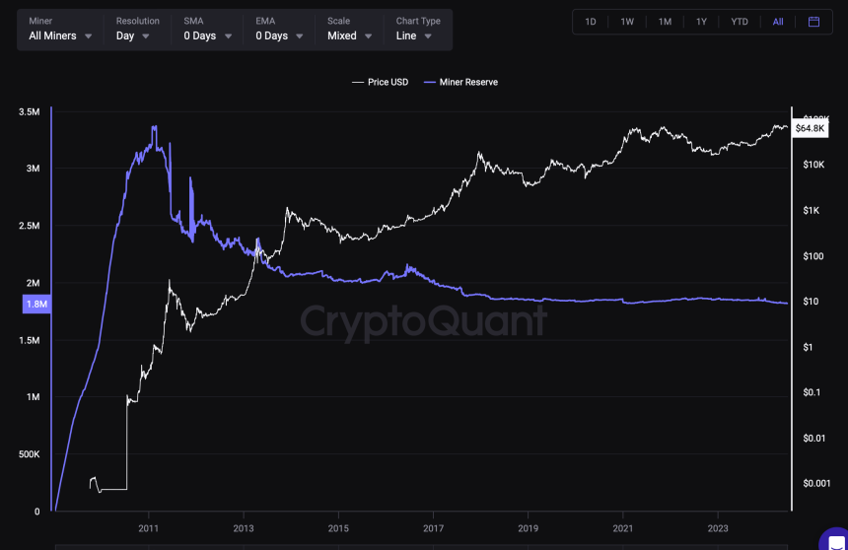Open the calendar date range picker
Image resolution: width=848 pixels, height=550 pixels.
[813, 22]
